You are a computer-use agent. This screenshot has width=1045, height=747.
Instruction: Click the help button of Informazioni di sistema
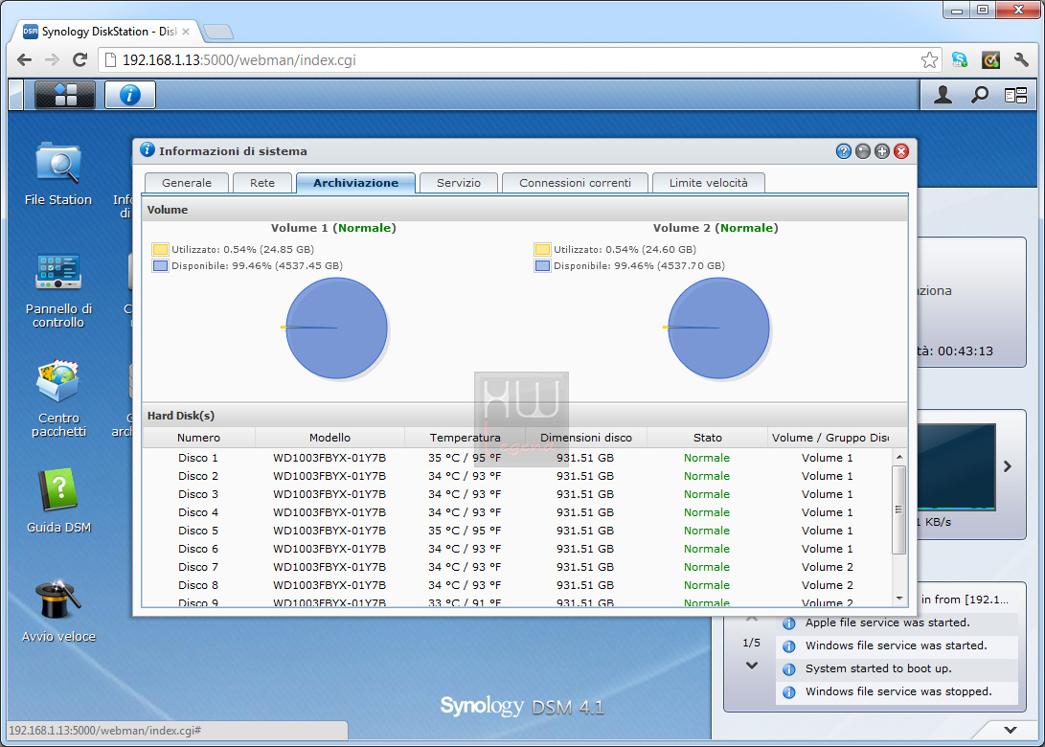click(x=843, y=151)
